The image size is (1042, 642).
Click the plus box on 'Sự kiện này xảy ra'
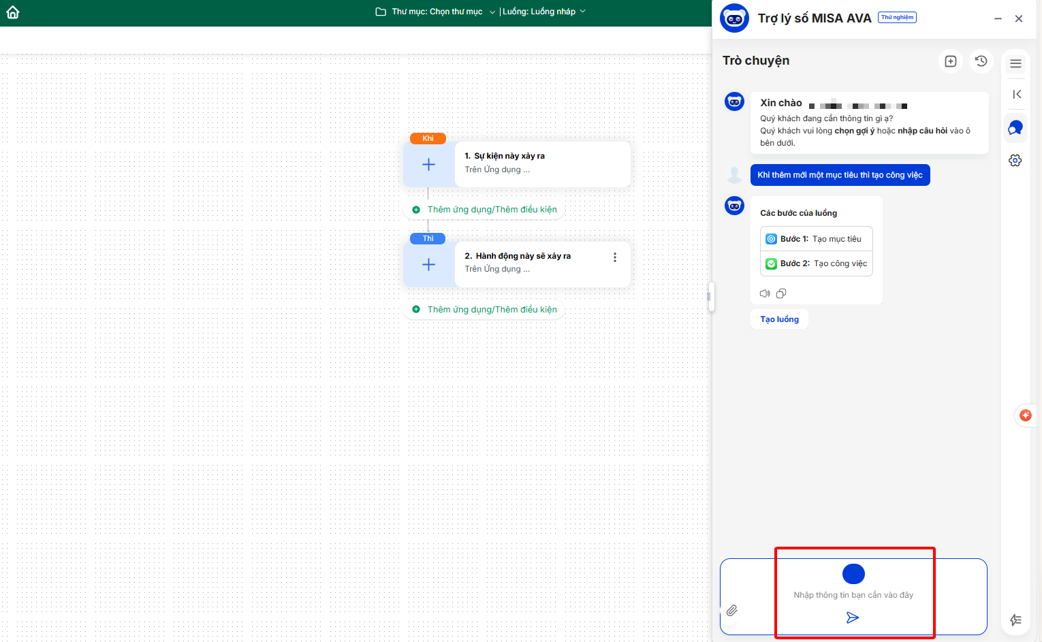coord(428,165)
